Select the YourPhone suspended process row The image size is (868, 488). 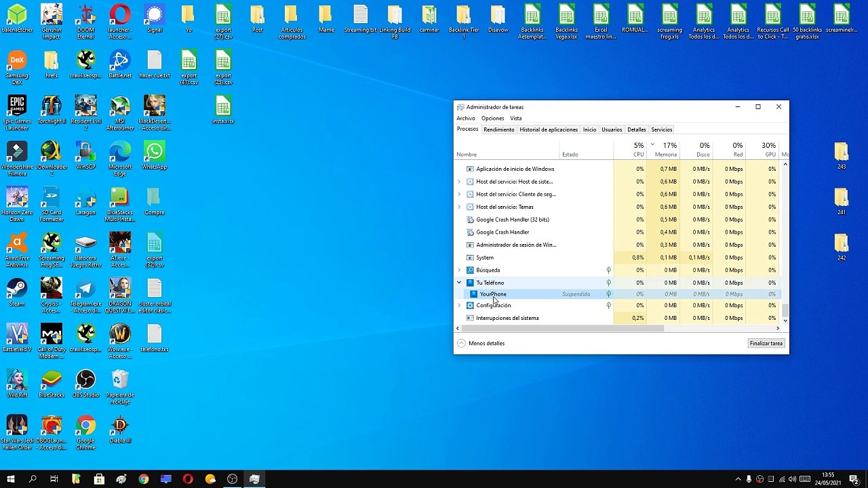coord(617,294)
